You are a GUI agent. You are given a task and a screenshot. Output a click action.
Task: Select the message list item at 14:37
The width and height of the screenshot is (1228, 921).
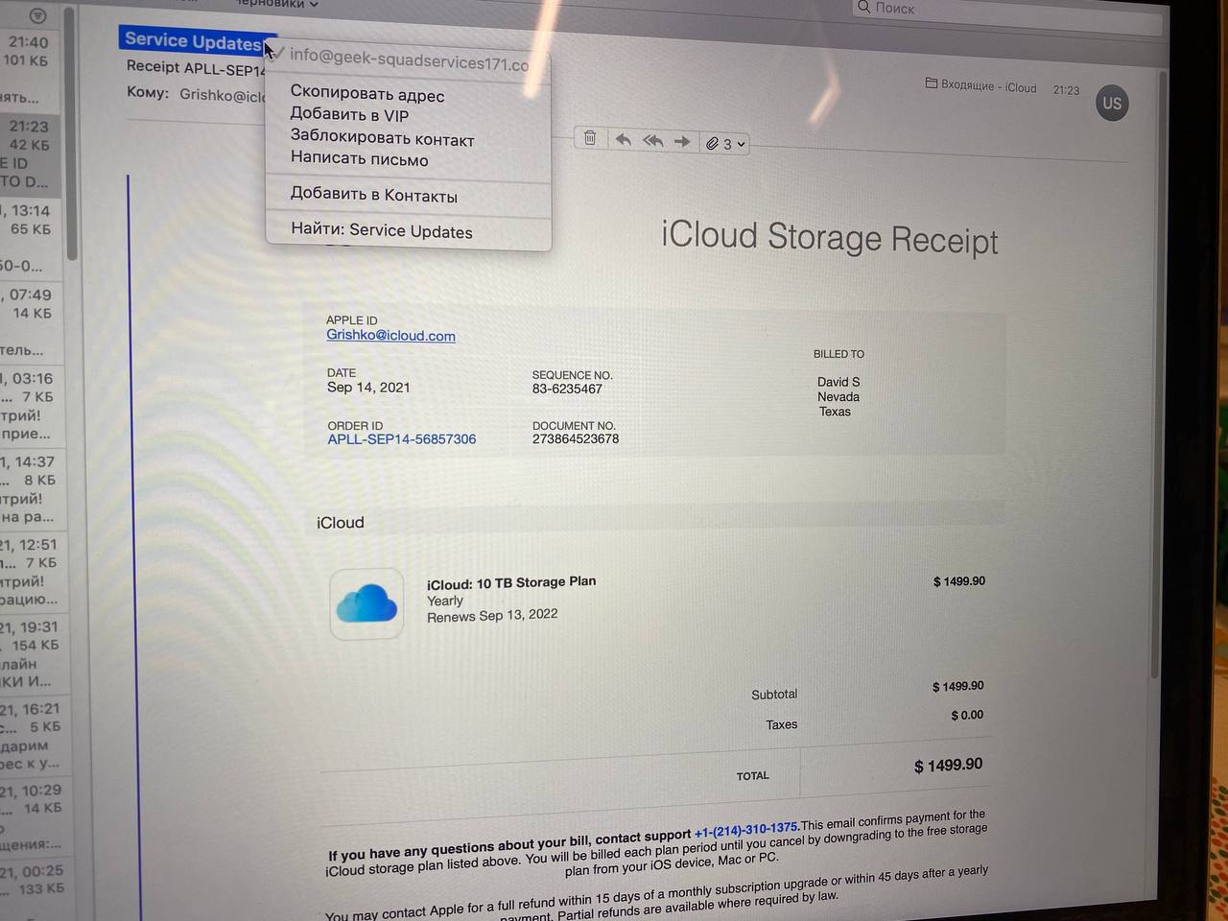[x=31, y=489]
